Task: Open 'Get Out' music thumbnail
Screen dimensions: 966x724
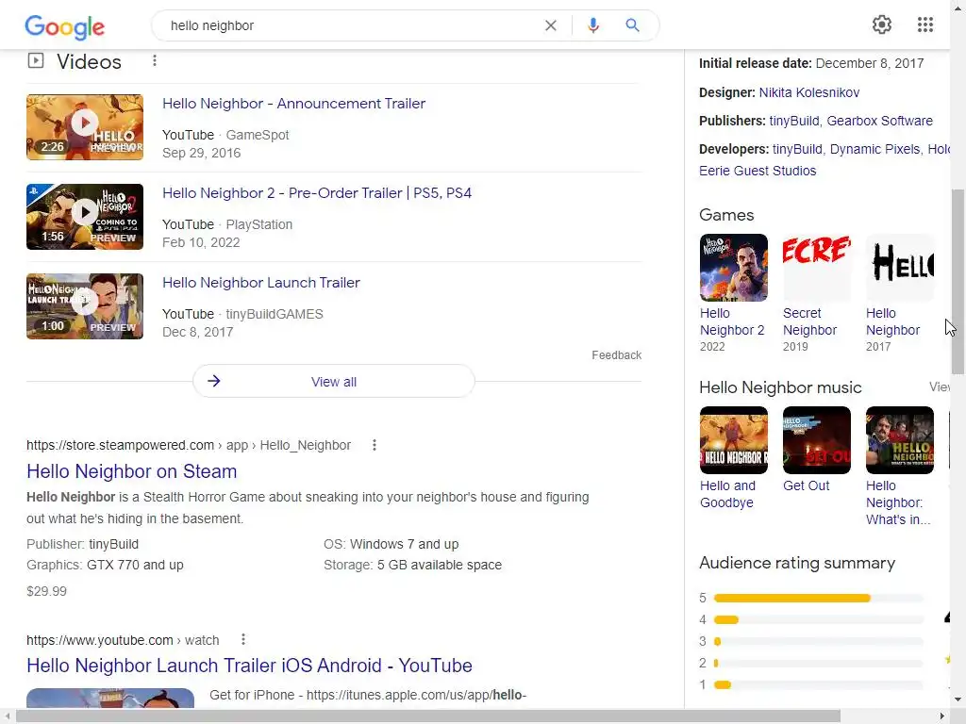Action: (817, 440)
